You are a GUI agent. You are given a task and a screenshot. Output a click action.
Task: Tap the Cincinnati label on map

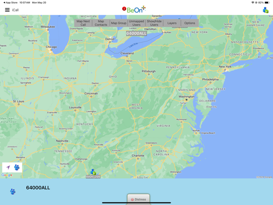[91, 94]
